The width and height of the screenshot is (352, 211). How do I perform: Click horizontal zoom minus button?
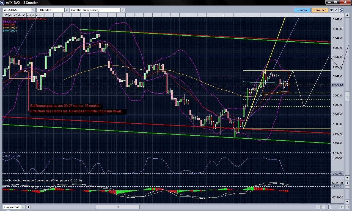tap(323, 207)
